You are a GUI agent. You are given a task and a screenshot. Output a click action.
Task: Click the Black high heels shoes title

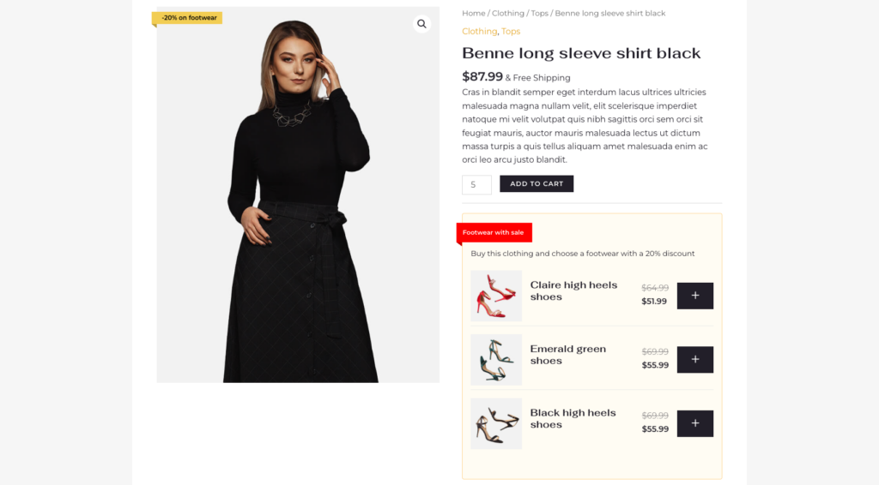click(573, 418)
